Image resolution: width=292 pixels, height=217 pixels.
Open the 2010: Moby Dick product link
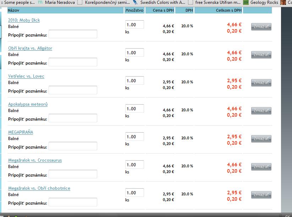tap(24, 20)
